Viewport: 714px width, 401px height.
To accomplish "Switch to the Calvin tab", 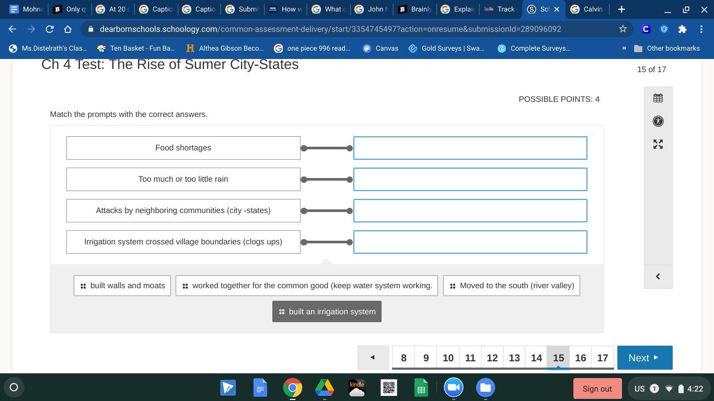I will tap(587, 9).
